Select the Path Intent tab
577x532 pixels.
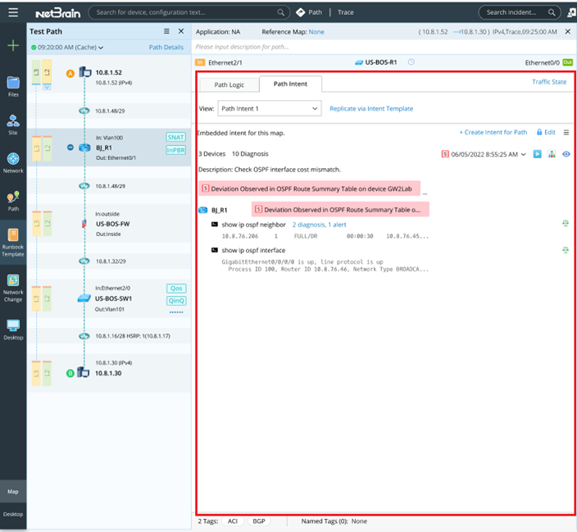tap(290, 84)
